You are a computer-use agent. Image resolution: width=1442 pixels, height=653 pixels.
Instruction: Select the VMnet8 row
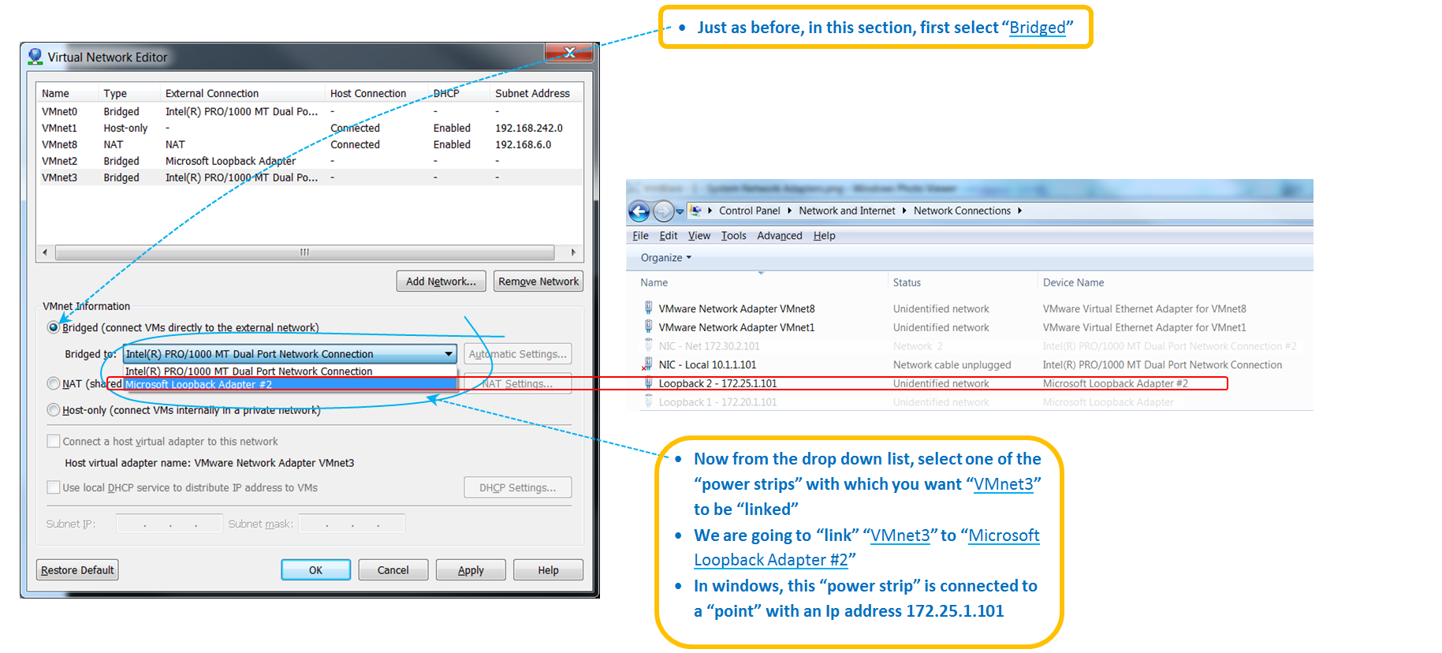(309, 144)
